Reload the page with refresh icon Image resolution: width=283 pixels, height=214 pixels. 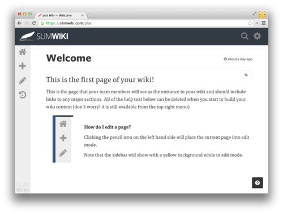pyautogui.click(x=34, y=23)
